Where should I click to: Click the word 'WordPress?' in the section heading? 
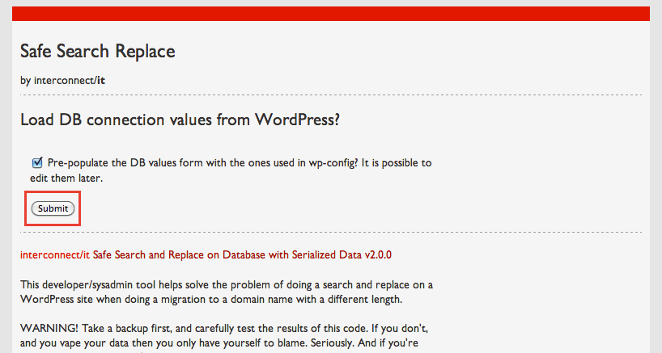coord(297,120)
